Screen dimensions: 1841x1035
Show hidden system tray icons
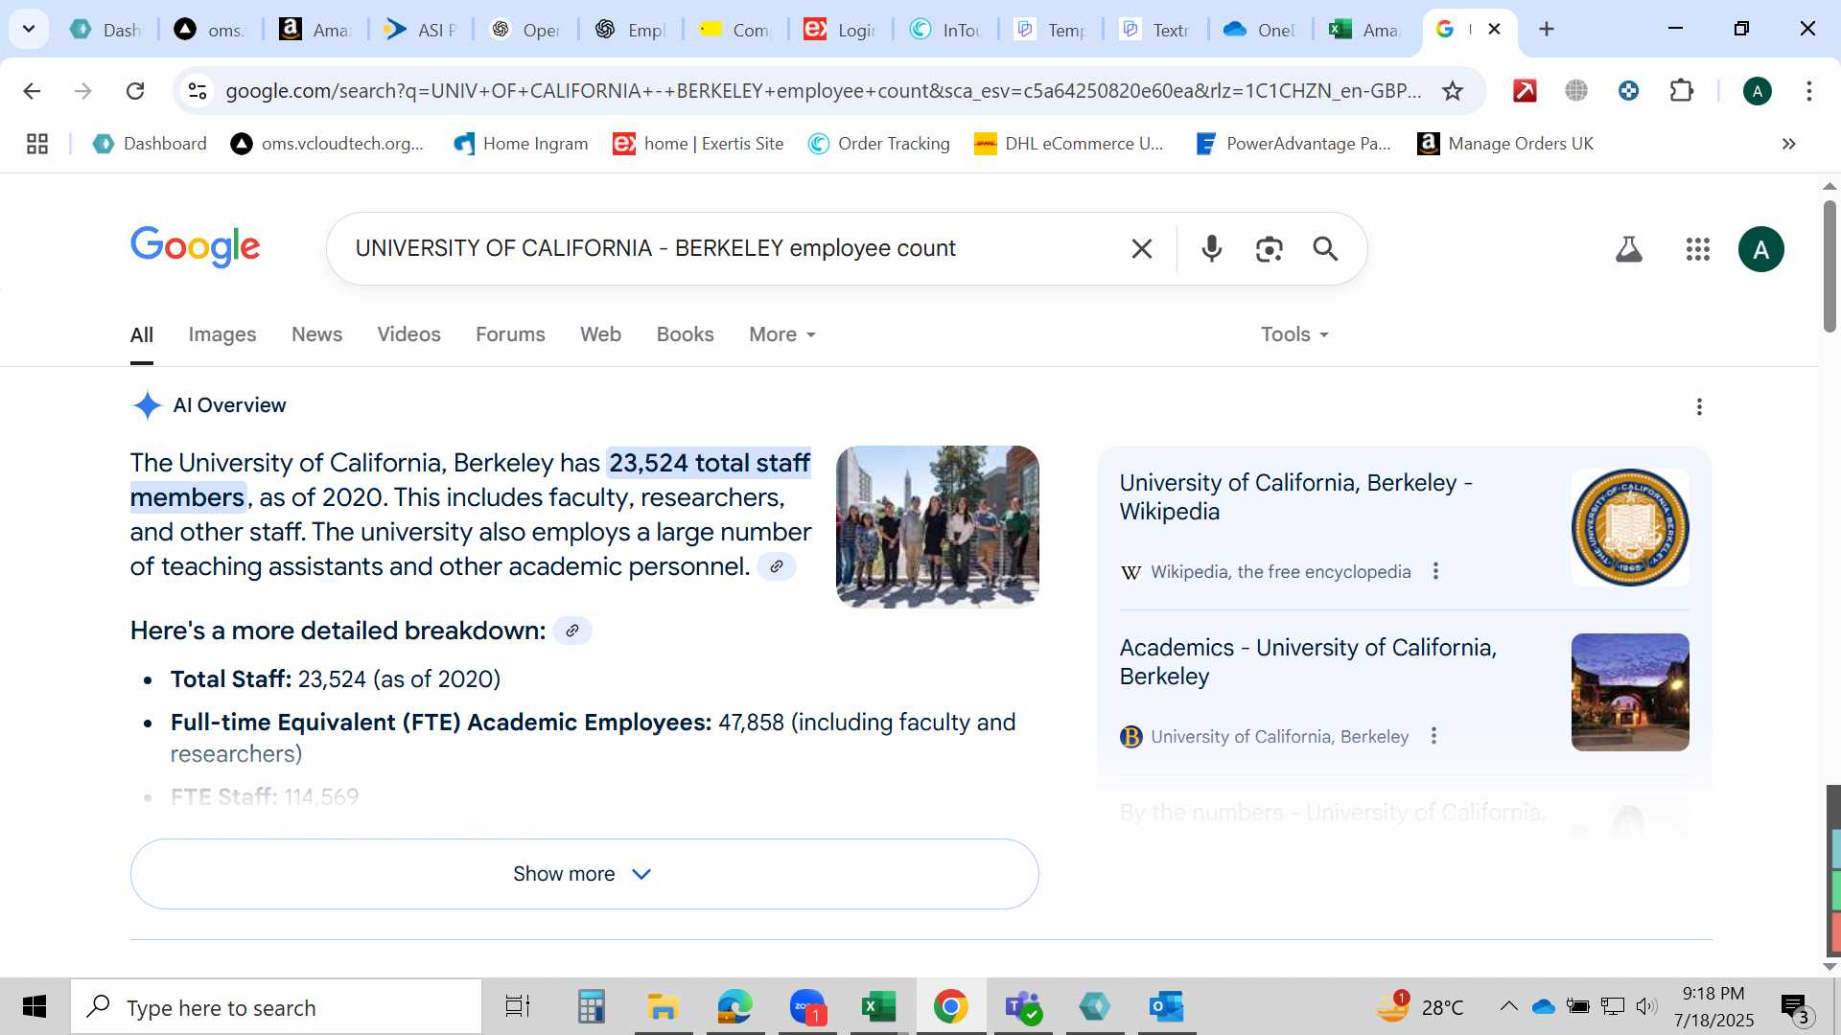(1508, 1006)
